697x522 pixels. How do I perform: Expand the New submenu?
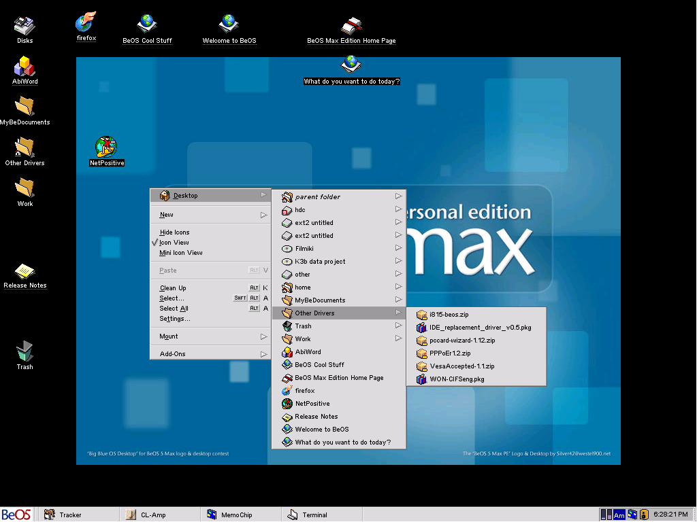click(210, 214)
